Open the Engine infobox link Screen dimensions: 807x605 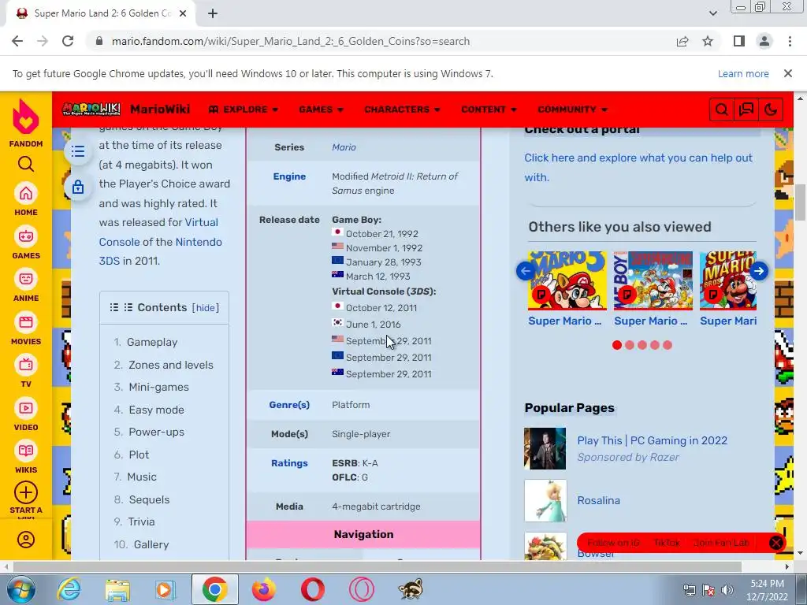click(x=289, y=176)
